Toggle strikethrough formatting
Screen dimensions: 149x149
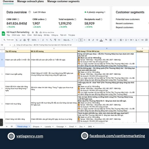pyautogui.click(x=97, y=40)
